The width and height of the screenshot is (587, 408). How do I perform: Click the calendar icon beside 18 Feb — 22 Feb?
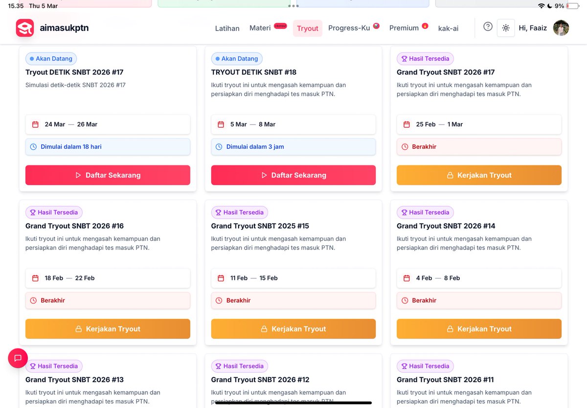(35, 278)
